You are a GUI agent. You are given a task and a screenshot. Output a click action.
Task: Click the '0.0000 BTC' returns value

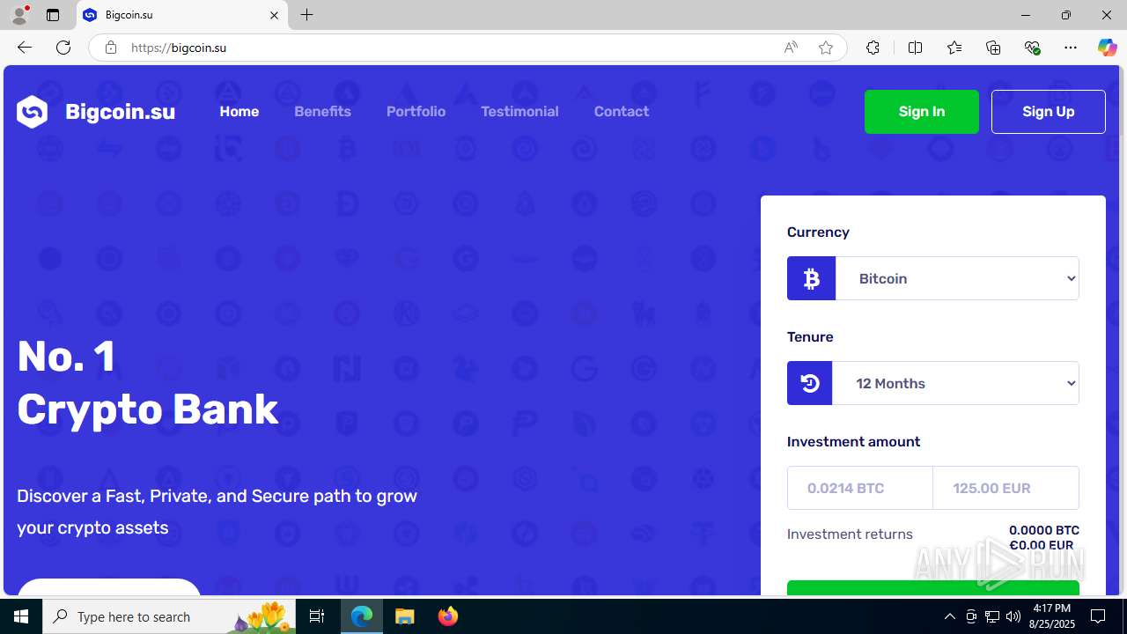click(x=1044, y=530)
